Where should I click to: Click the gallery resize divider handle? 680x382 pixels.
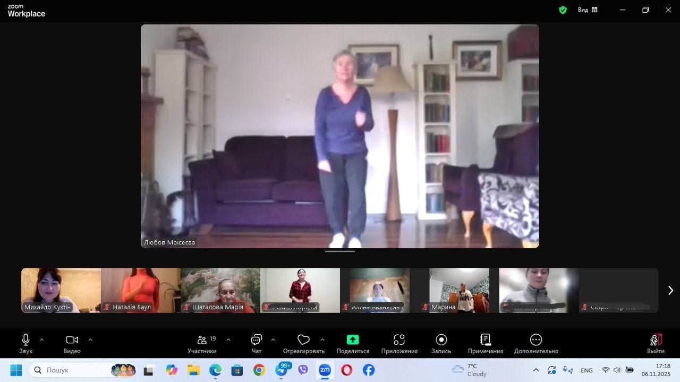(x=340, y=251)
